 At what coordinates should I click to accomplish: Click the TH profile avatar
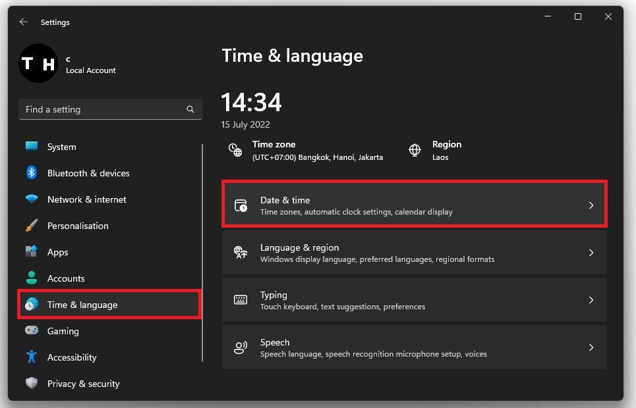(38, 63)
